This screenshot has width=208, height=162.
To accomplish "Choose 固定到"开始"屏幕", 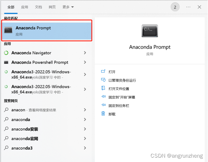I will [122, 97].
